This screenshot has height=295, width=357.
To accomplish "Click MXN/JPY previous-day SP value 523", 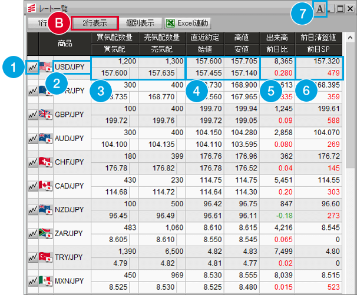I will [333, 287].
